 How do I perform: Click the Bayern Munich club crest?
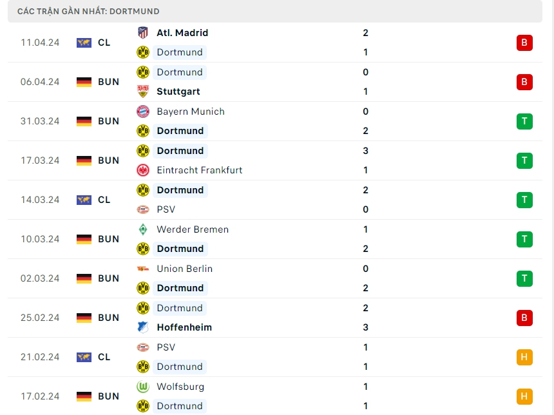point(143,111)
